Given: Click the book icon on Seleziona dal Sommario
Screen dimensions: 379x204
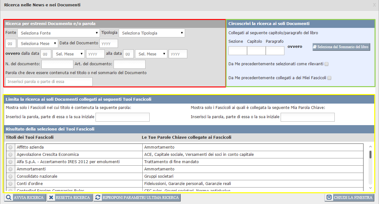Looking at the screenshot, I should [x=315, y=47].
